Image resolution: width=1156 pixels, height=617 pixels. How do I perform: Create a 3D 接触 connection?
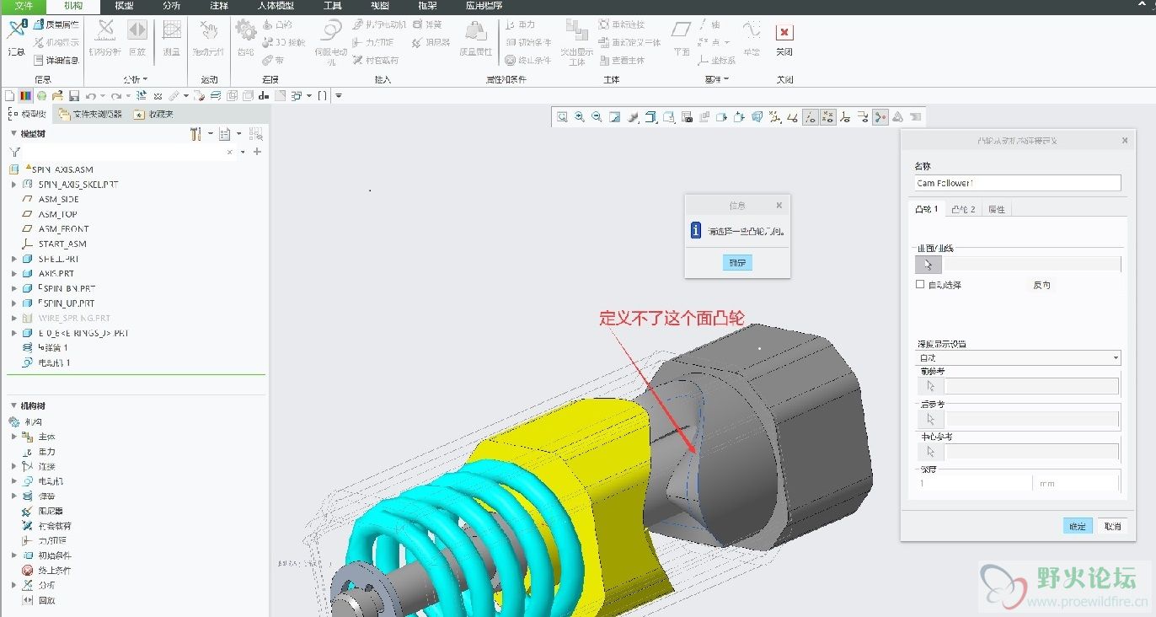[x=283, y=42]
